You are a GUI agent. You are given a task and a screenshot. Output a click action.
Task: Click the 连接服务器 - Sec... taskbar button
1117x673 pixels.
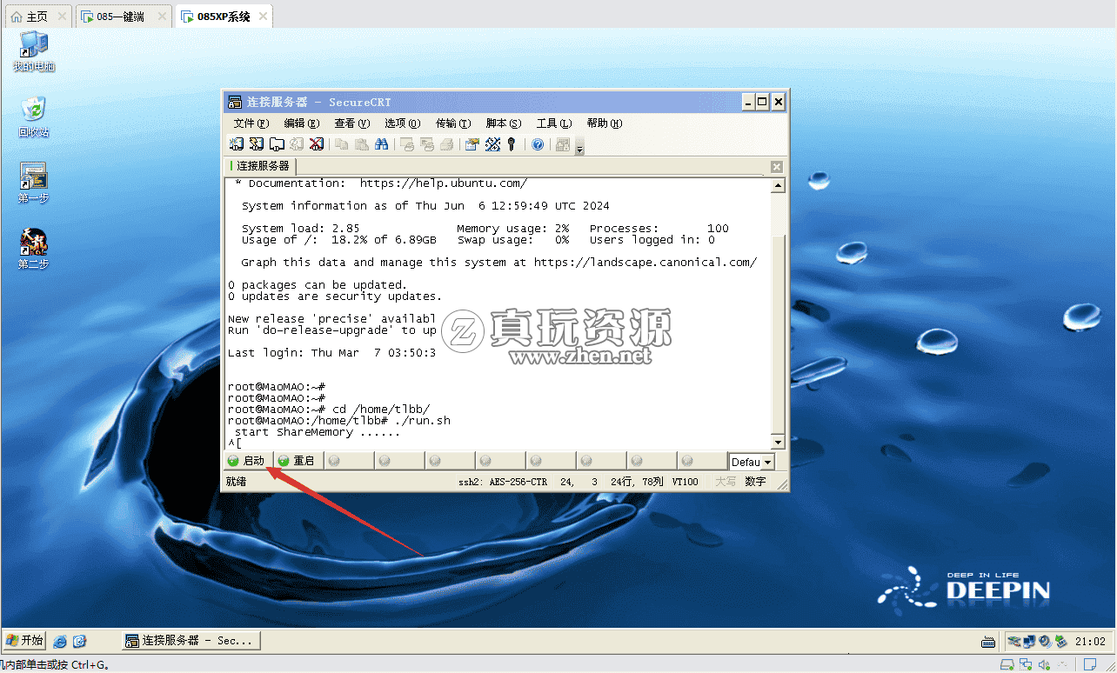(x=191, y=641)
